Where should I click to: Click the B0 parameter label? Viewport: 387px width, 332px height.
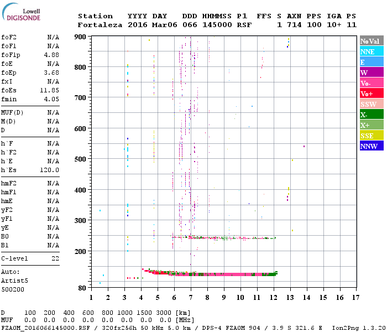[x=5, y=236]
